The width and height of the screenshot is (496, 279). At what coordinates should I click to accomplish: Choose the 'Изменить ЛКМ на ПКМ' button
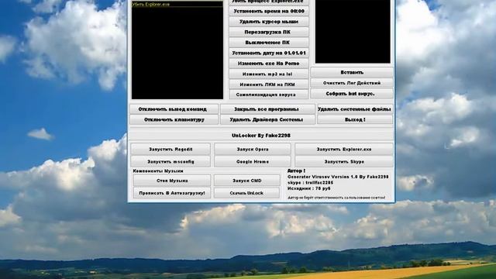(x=269, y=84)
